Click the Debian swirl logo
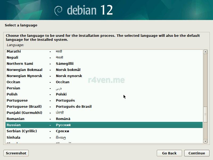This screenshot has height=160, width=213. pos(58,10)
